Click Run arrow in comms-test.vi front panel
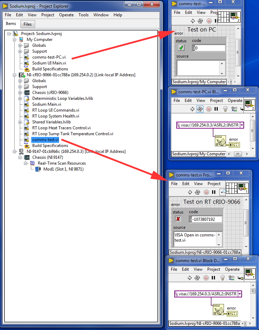 coord(190,192)
